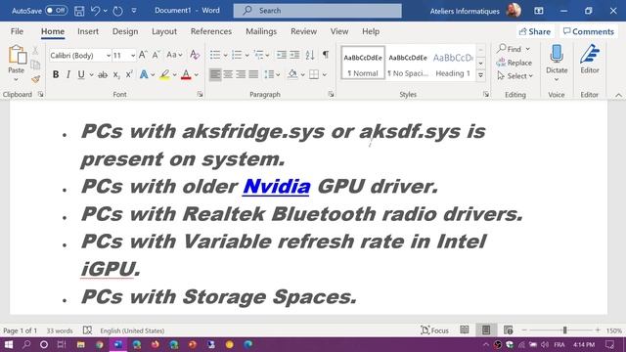Open the font size 11 dropdown

tap(133, 56)
